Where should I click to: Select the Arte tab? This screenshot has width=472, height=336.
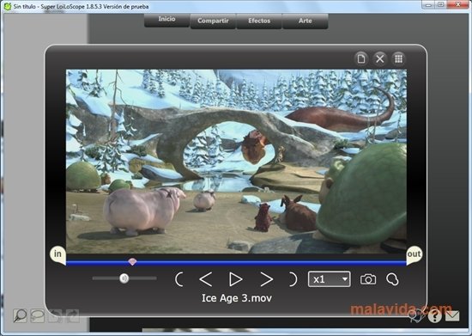click(x=305, y=21)
